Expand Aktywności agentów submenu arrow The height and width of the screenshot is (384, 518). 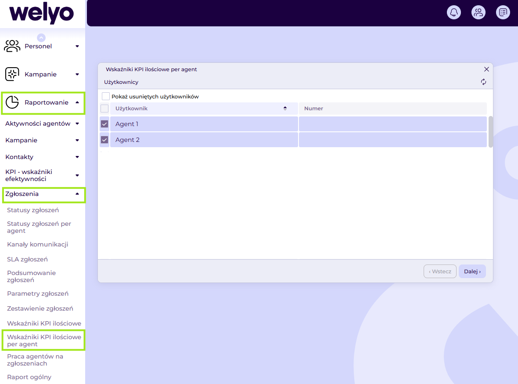[x=77, y=124]
